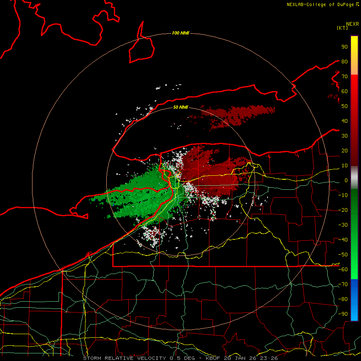Click the positive 20 scale value

[x=345, y=150]
